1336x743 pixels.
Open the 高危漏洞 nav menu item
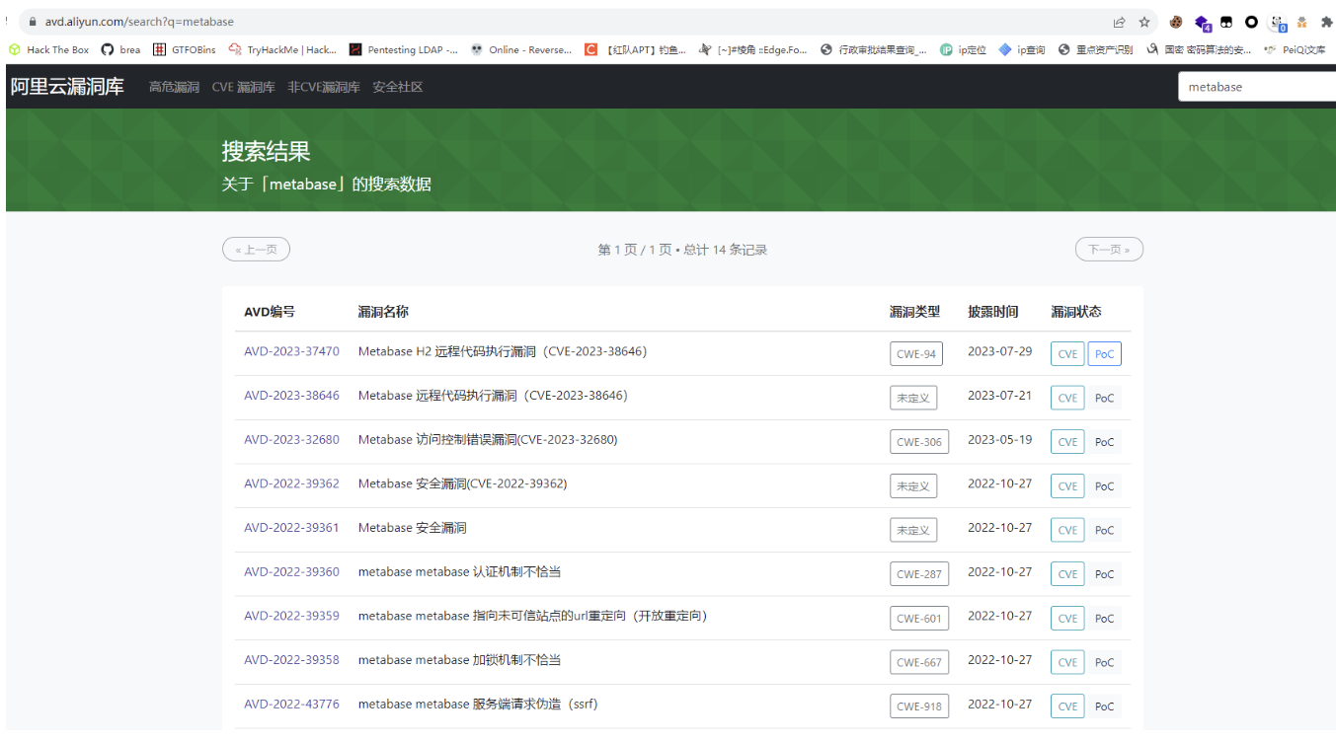point(174,87)
